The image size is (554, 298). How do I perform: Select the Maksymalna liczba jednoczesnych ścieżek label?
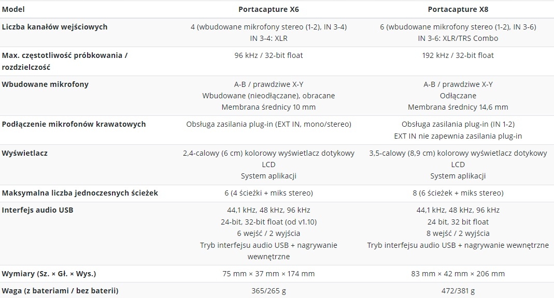coord(80,193)
